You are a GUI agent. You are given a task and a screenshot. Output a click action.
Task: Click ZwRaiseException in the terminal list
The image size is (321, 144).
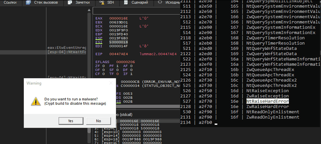[x=268, y=96]
